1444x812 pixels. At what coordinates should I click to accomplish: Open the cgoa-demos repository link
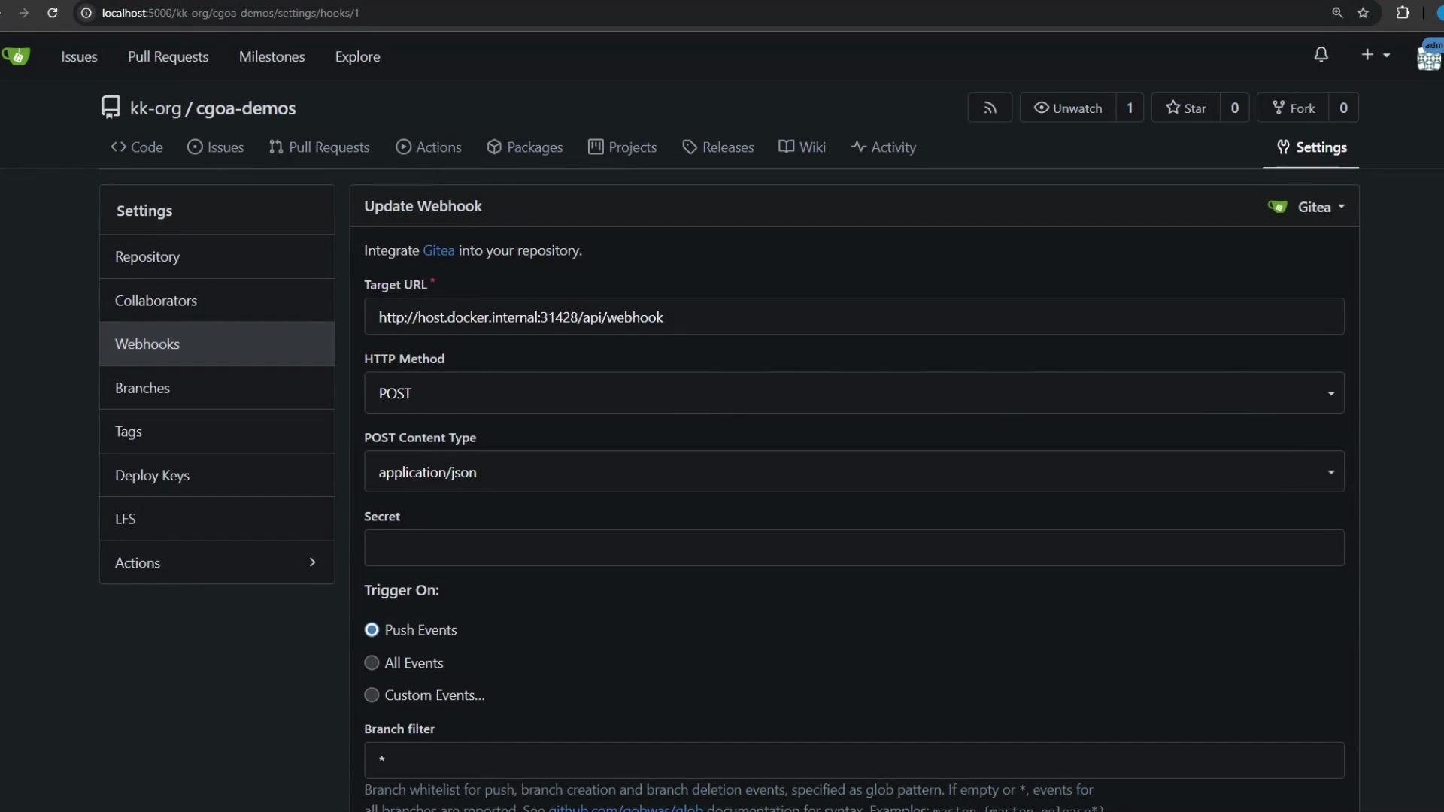(245, 108)
